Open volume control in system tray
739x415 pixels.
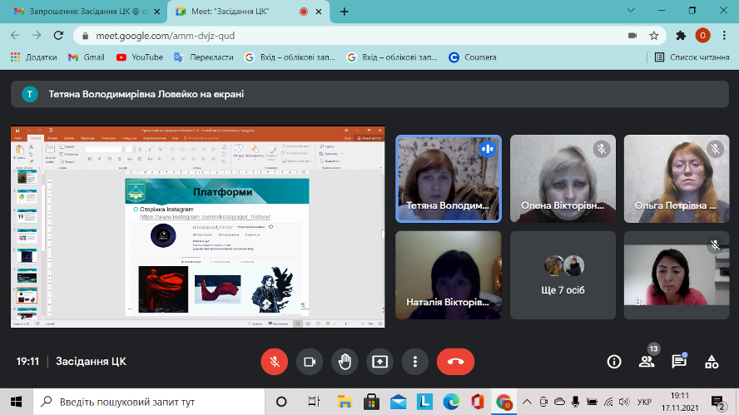[x=624, y=402]
